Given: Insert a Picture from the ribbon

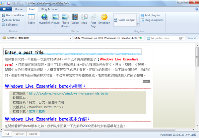Looking at the screenshot, I should 55,19.
